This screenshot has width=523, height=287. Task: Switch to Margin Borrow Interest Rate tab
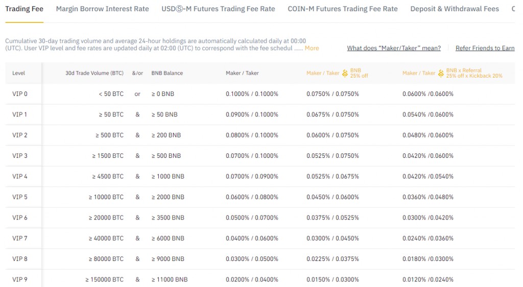(102, 9)
